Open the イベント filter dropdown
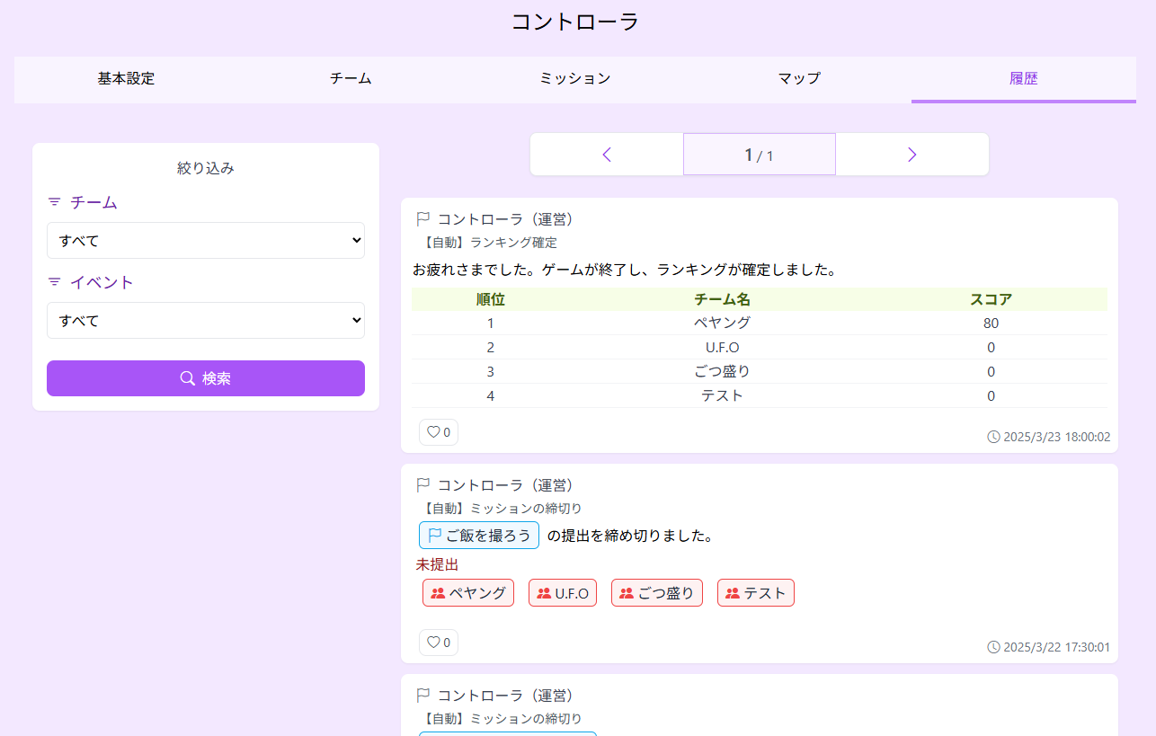 coord(206,321)
